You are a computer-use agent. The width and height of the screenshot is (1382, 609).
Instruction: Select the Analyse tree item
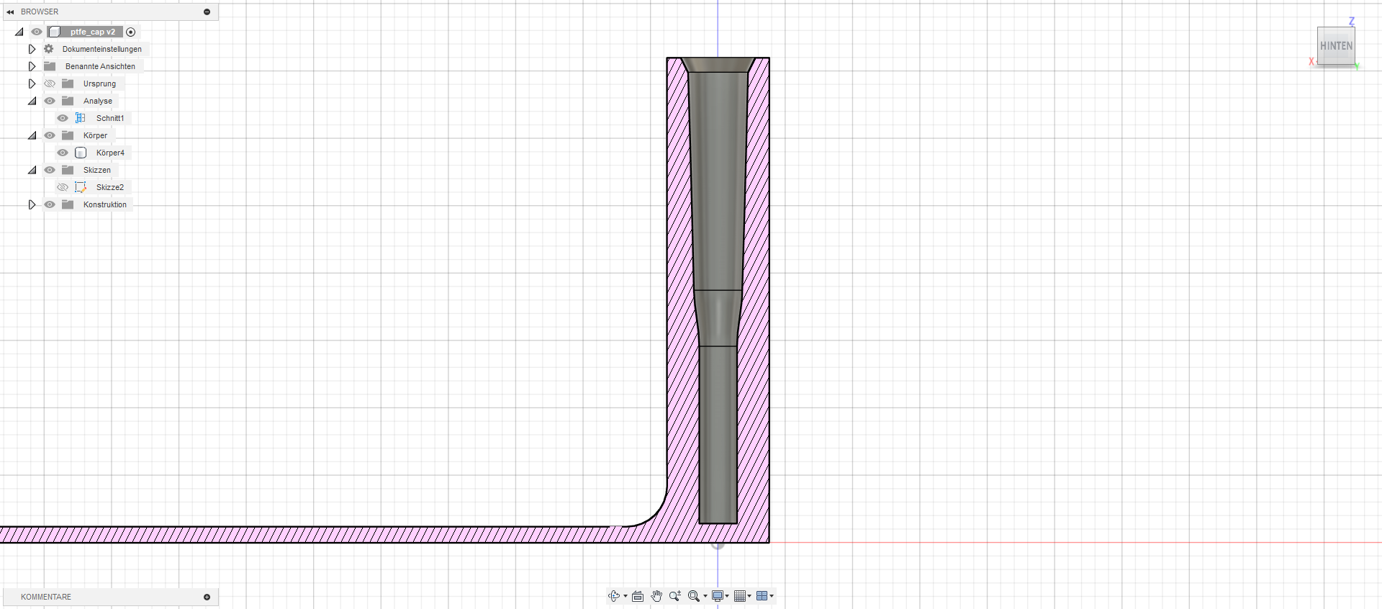[98, 101]
